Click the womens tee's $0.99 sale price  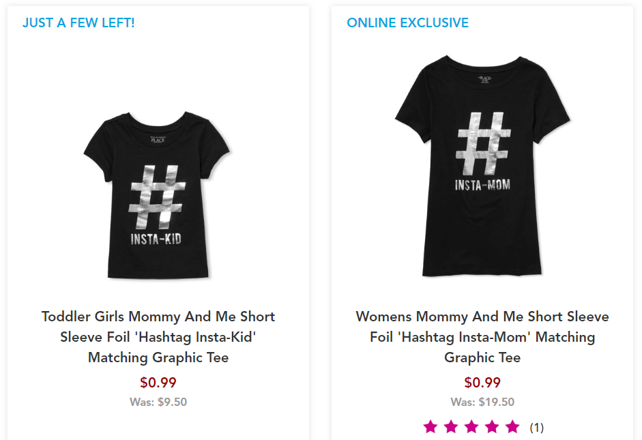482,383
